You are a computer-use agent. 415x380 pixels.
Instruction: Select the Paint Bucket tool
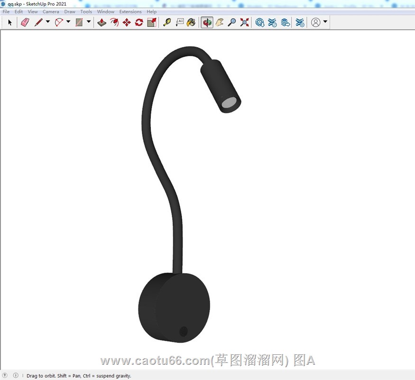click(x=191, y=22)
